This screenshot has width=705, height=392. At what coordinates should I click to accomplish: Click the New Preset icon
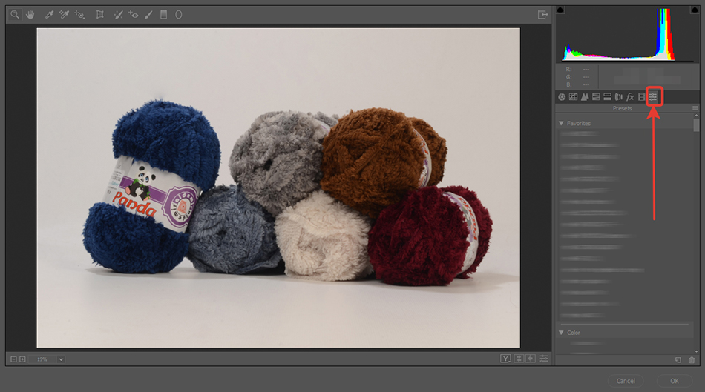point(678,360)
